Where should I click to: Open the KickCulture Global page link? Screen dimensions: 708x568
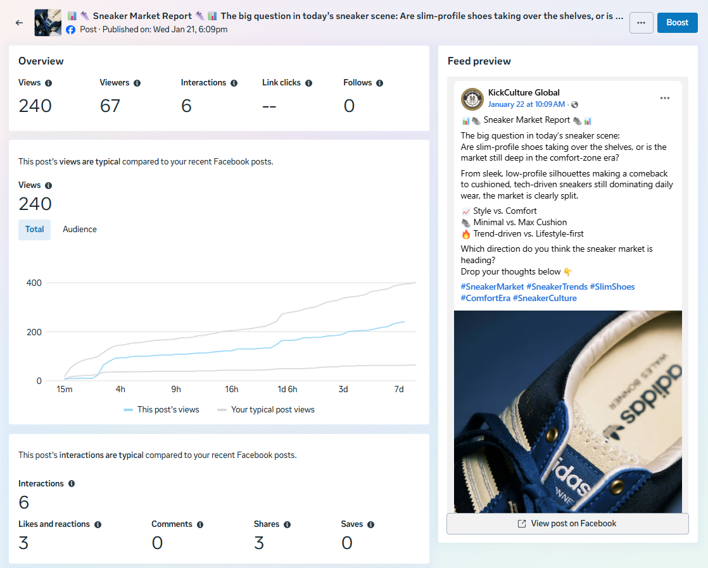(x=524, y=92)
